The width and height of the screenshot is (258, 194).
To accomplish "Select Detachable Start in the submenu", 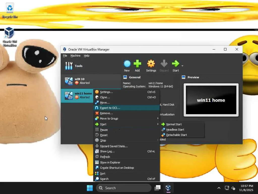I will tap(182, 135).
